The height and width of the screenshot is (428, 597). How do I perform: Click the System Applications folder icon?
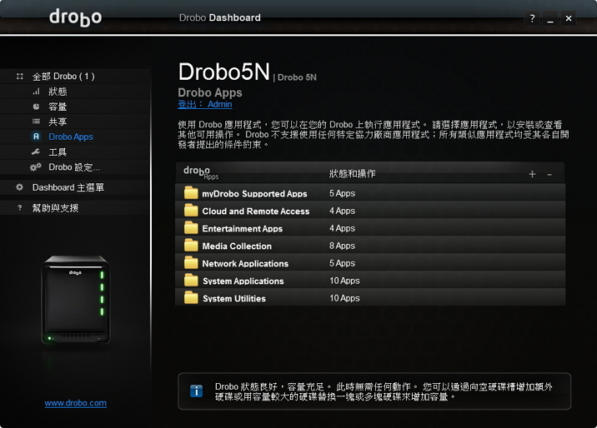click(191, 281)
